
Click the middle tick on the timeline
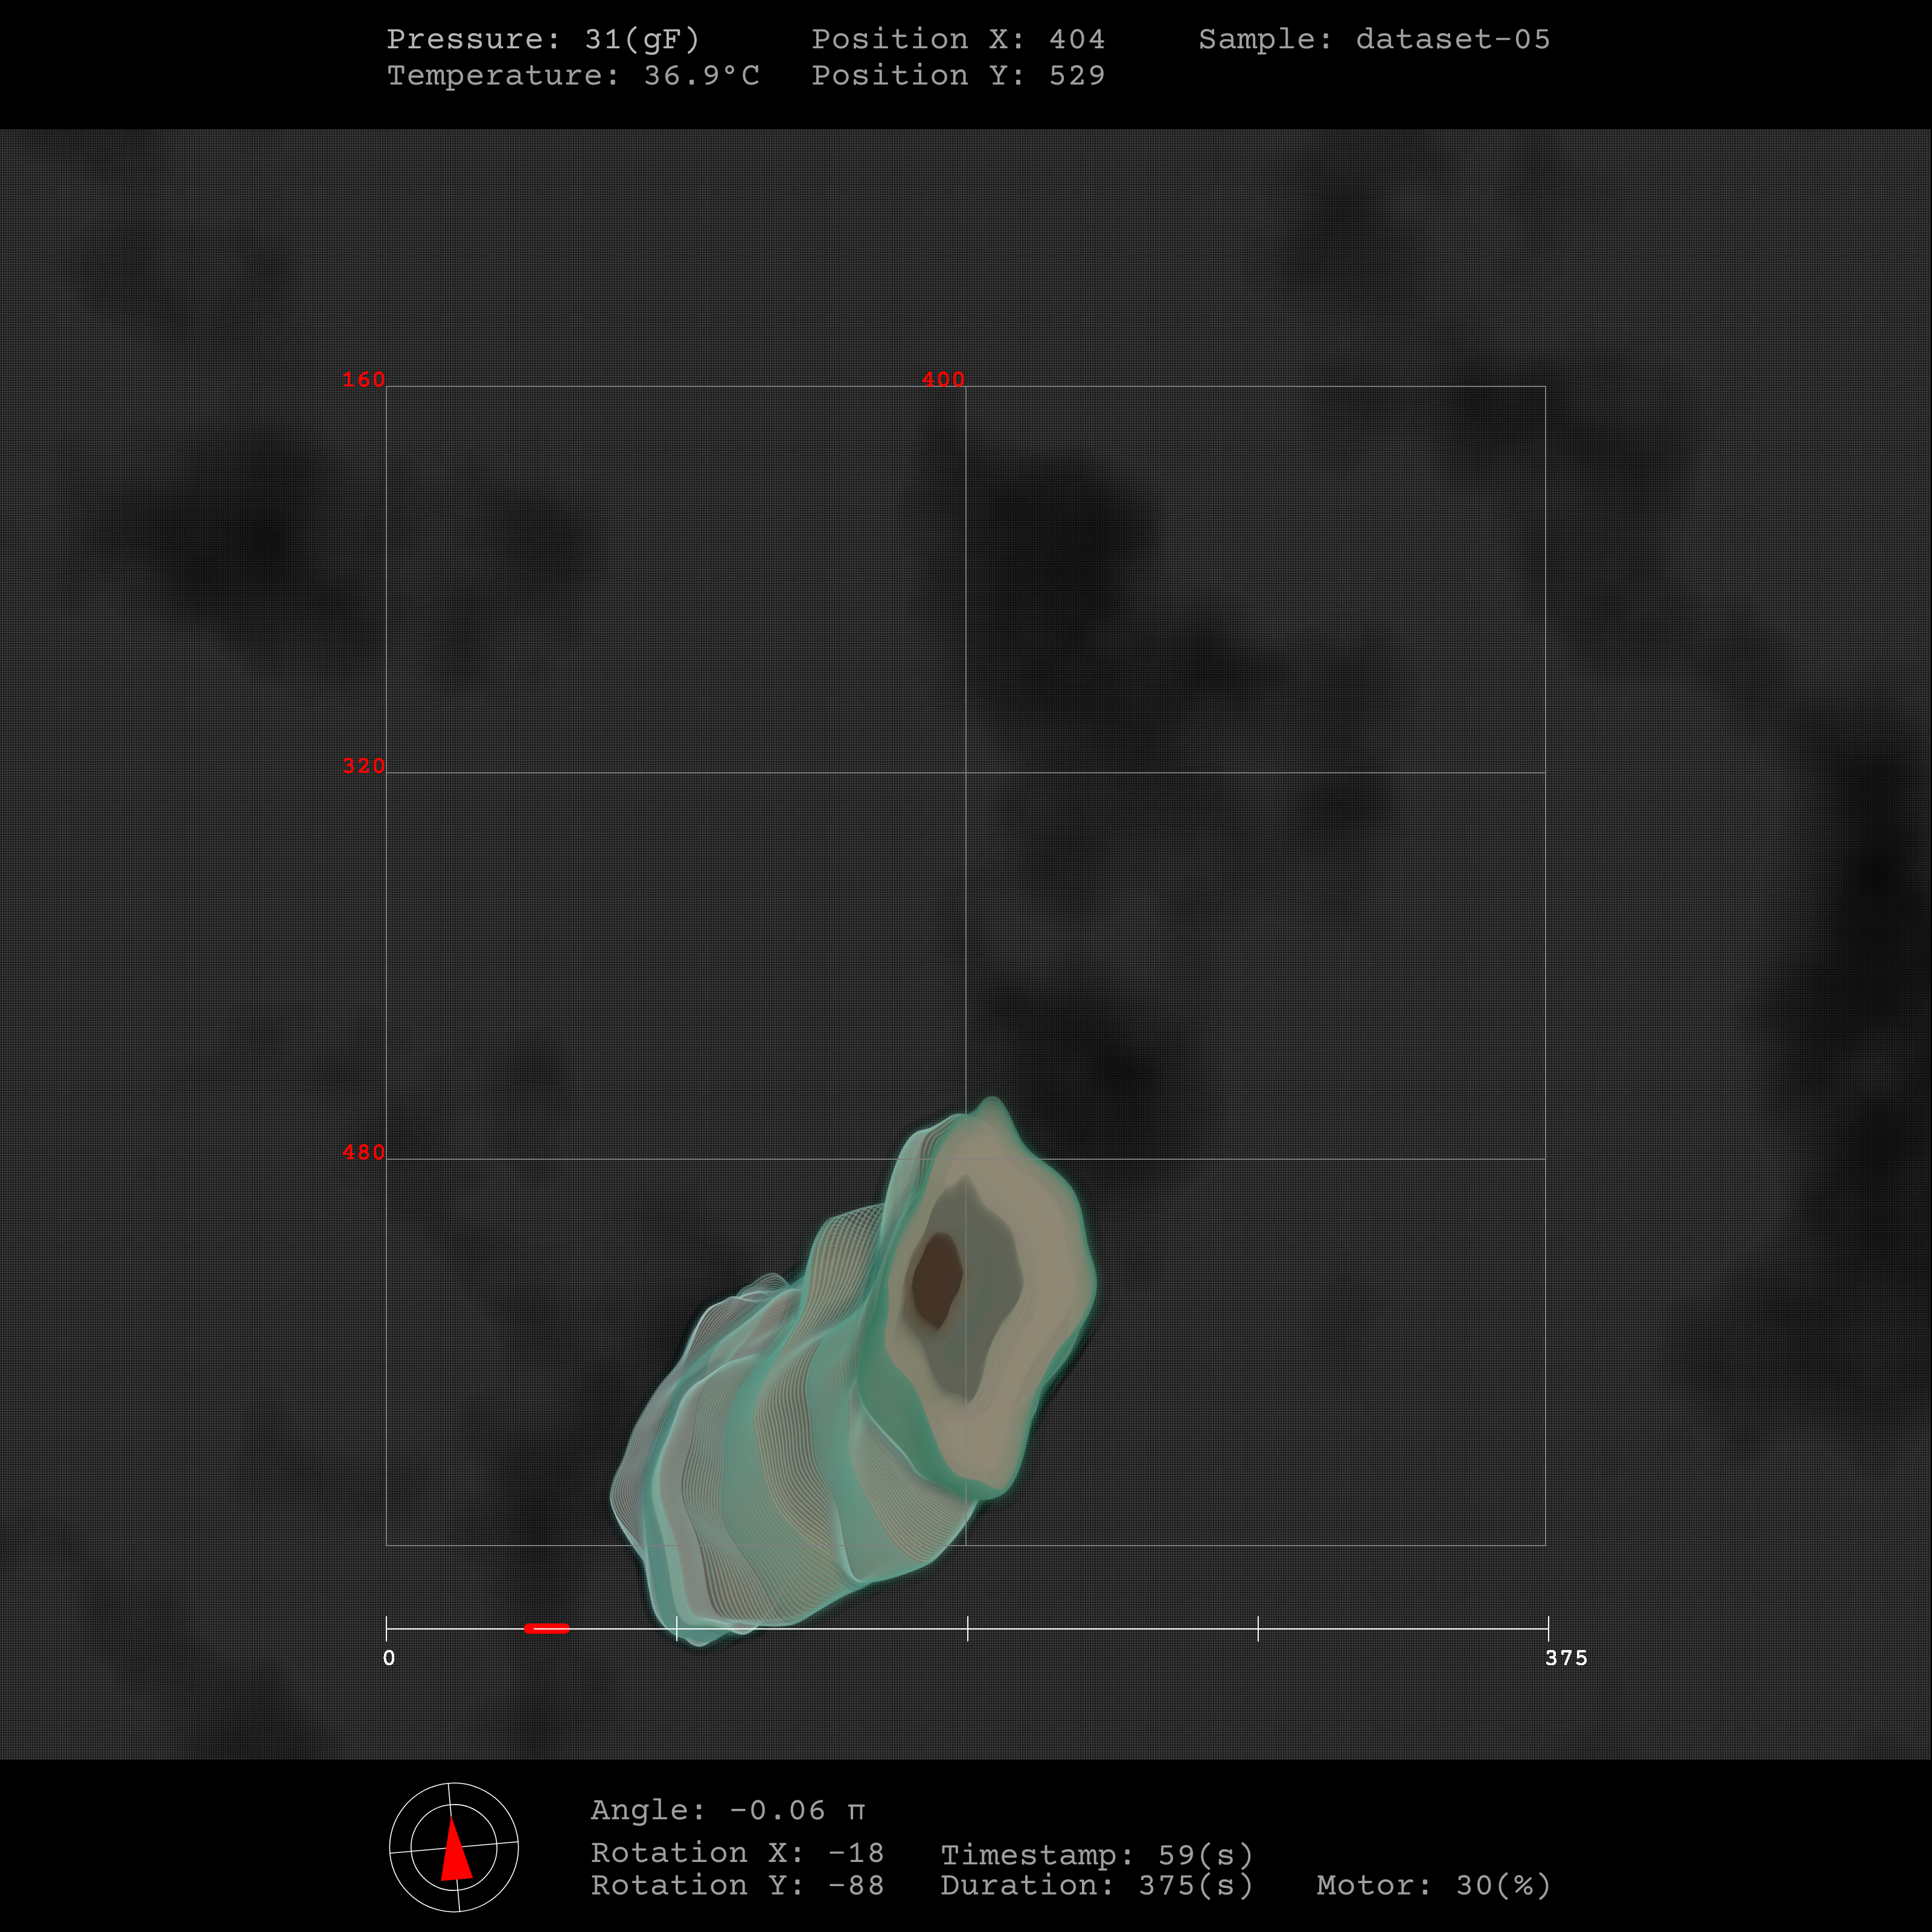click(x=967, y=1628)
